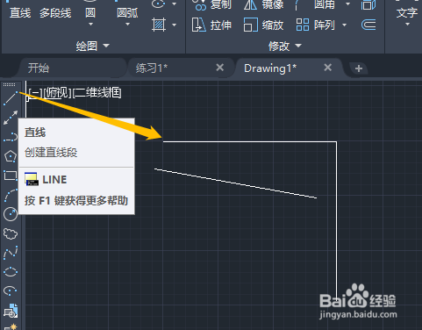Select the Elliptical Arc tool
The image size is (422, 330).
point(11,291)
